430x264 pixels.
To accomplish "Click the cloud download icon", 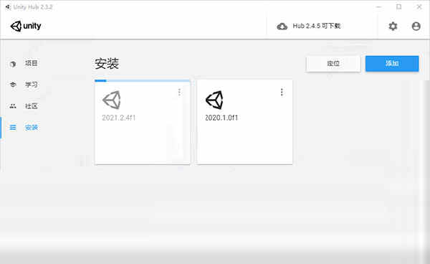I will [x=282, y=27].
